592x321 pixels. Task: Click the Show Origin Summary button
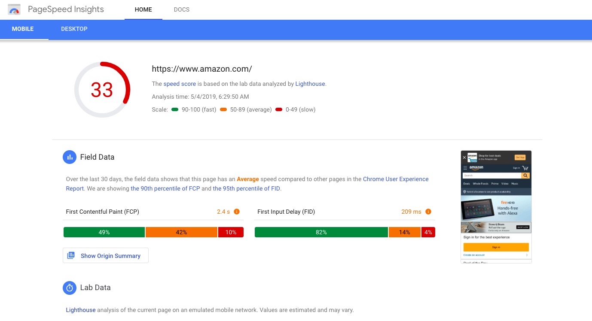105,255
